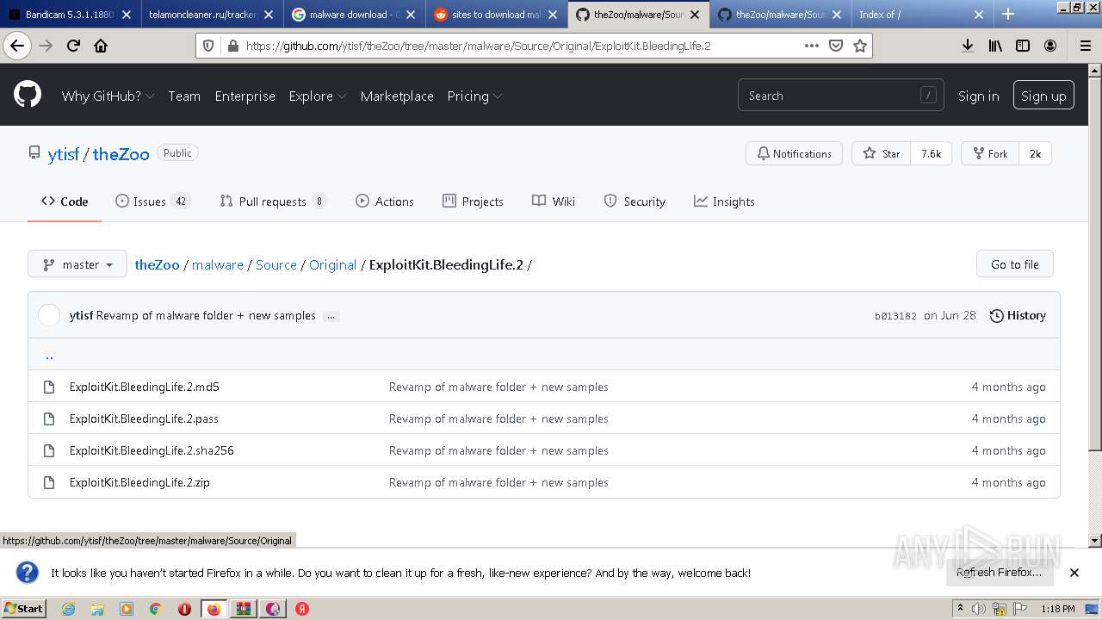Open Firefox home page icon
This screenshot has height=620, width=1102.
101,46
